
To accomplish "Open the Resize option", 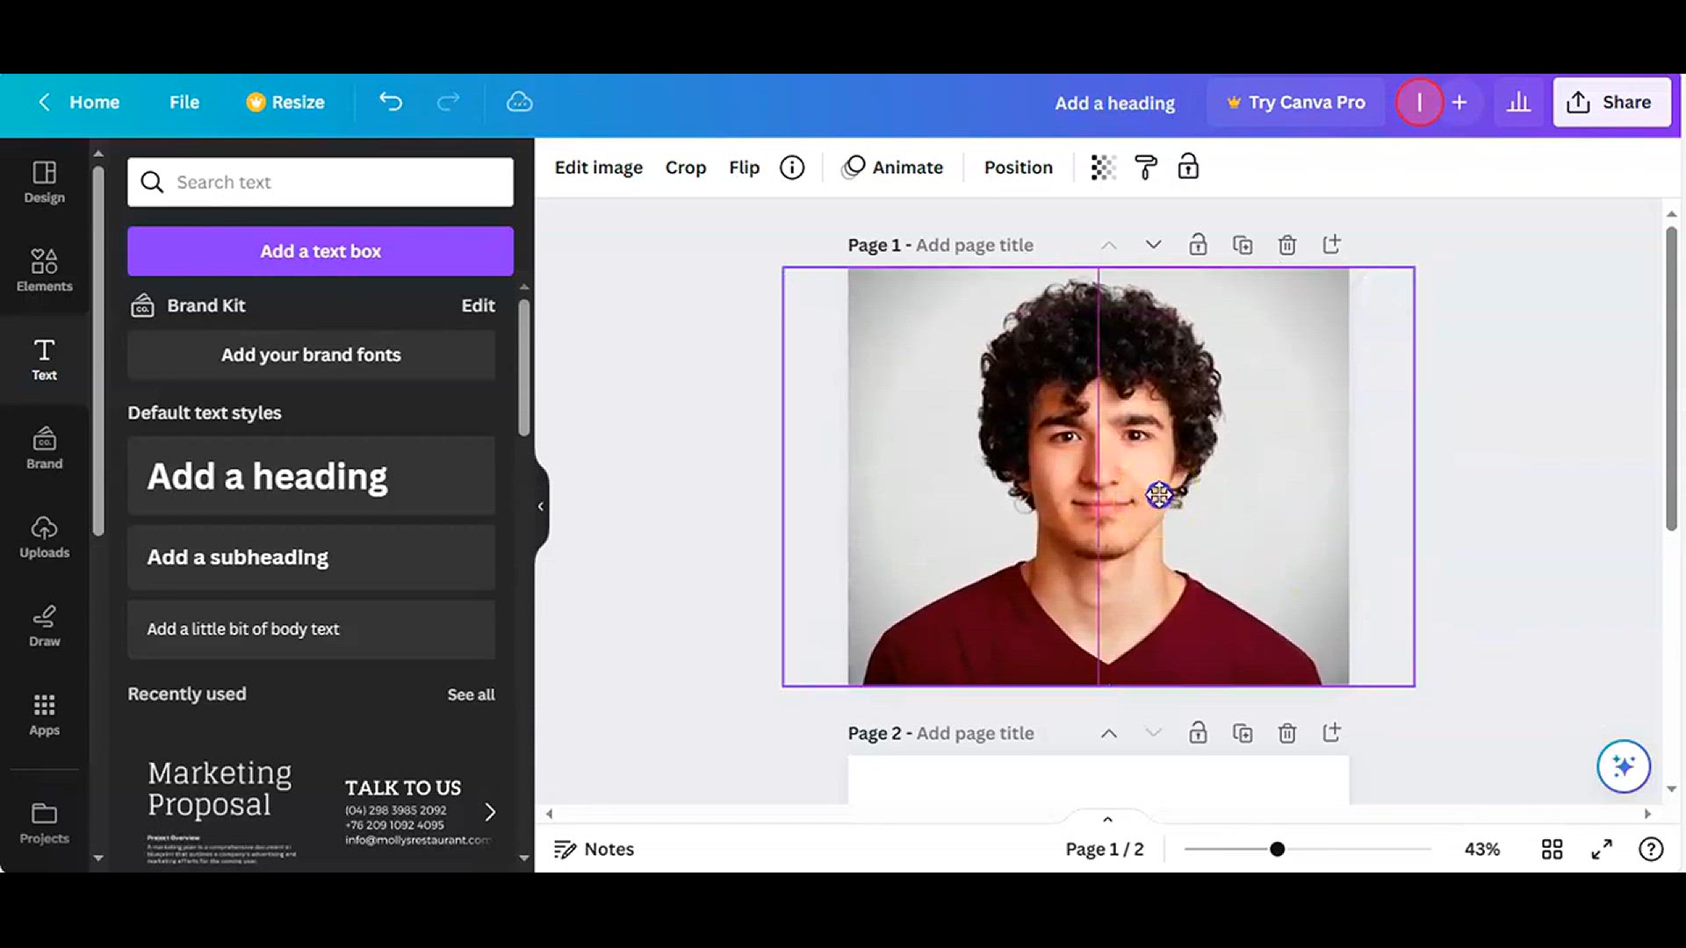I will [x=285, y=102].
